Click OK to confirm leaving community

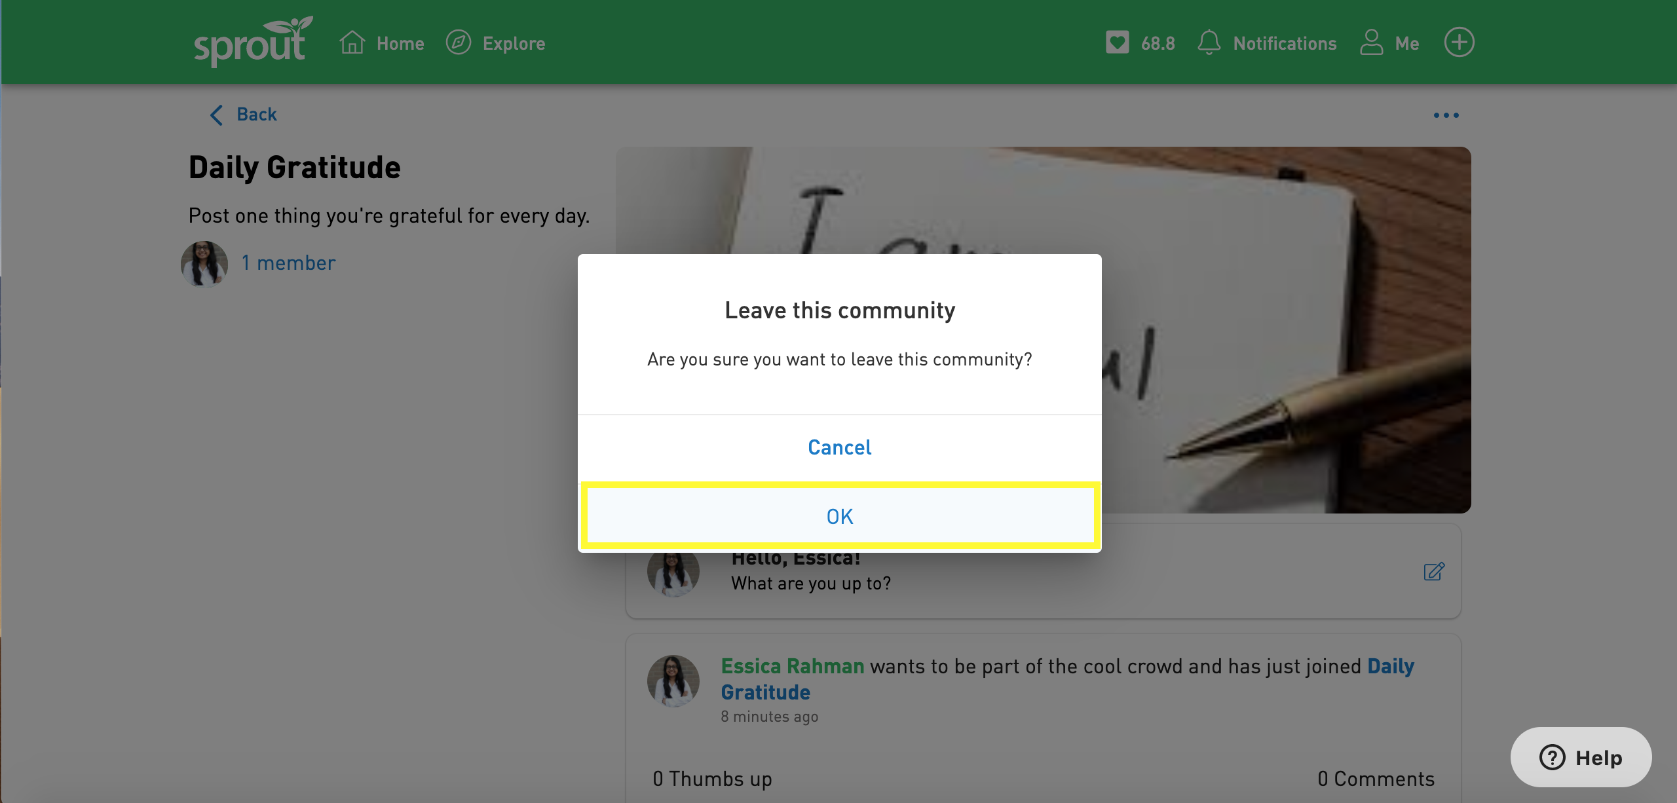(838, 516)
